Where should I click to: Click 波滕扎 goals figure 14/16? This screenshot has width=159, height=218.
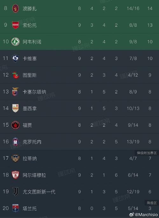click(x=133, y=8)
